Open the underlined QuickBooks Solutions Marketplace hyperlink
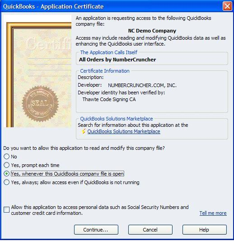This screenshot has width=234, height=241. point(124,131)
